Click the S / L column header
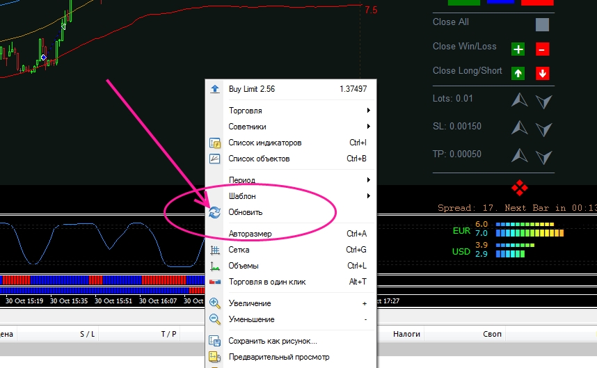The width and height of the screenshot is (597, 368). click(x=87, y=334)
